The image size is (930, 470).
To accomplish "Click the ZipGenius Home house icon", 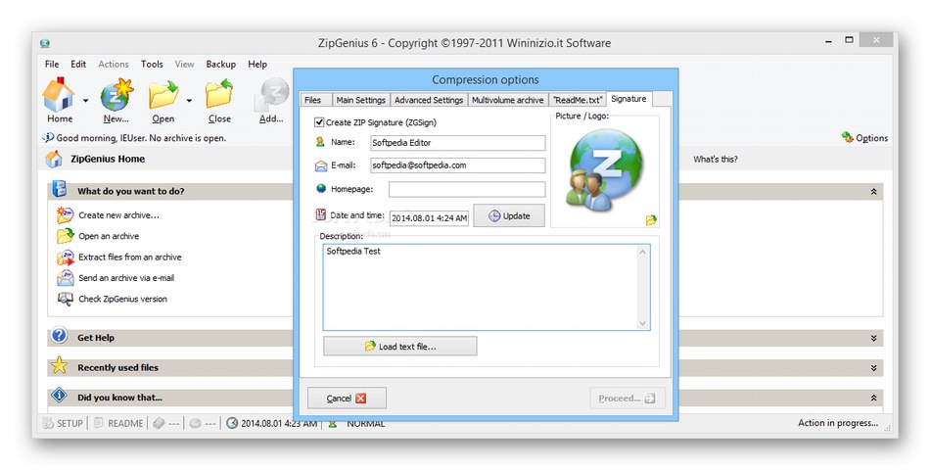I will (x=54, y=159).
